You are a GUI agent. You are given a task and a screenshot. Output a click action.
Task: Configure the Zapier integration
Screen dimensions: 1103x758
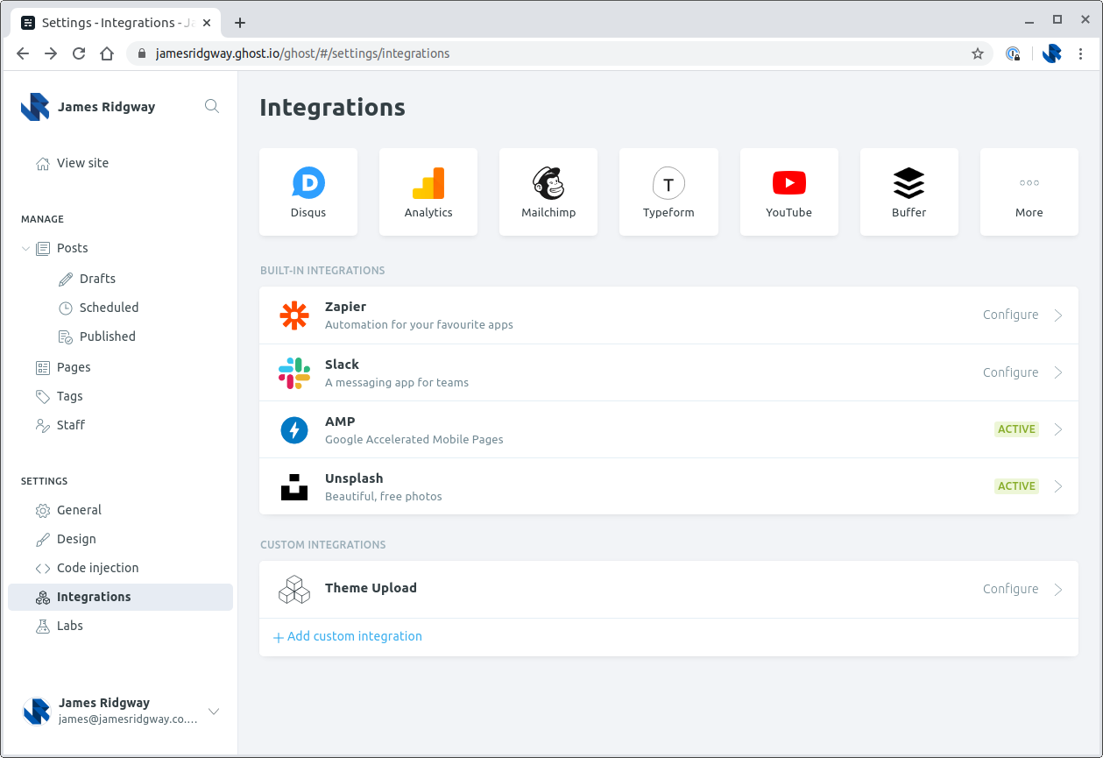point(1010,315)
